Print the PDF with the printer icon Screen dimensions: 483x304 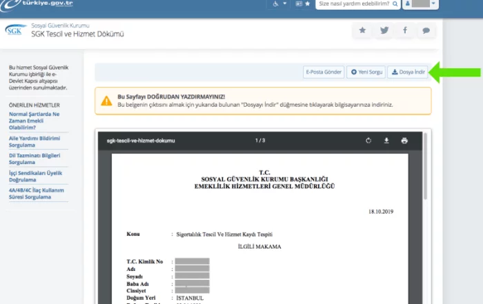(x=404, y=141)
